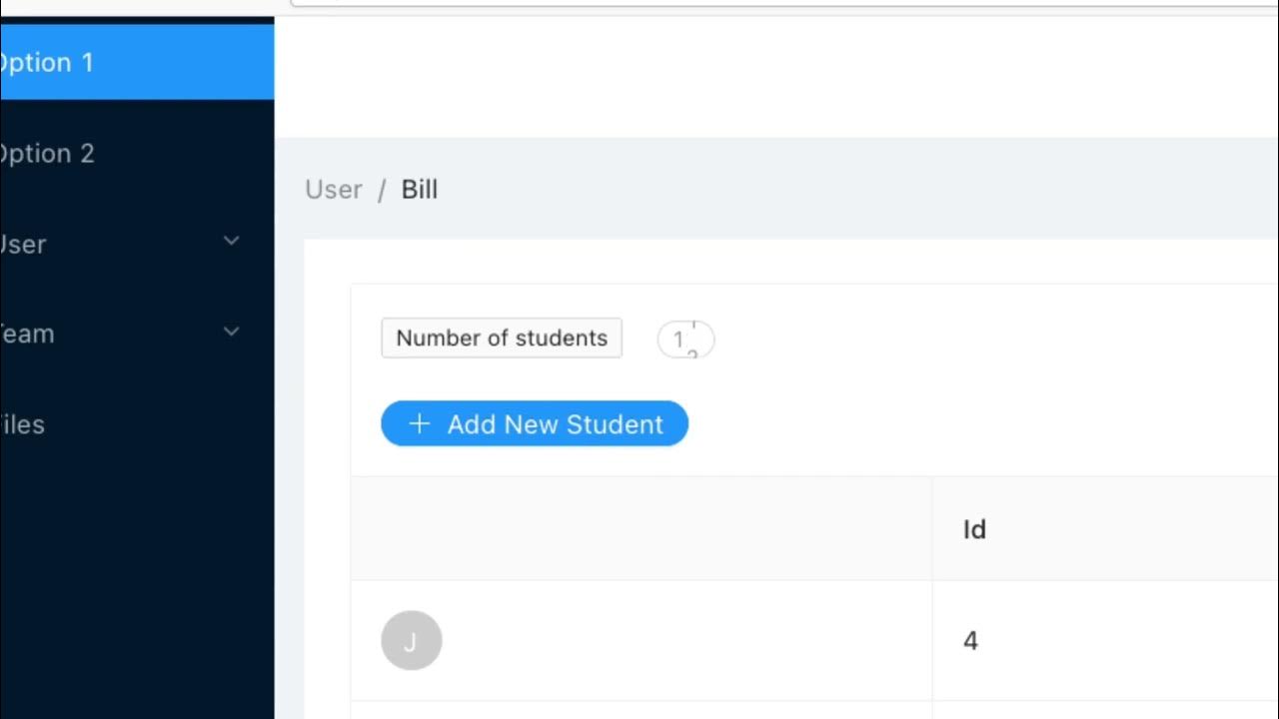Screen dimensions: 1279x719
Task: Open the Files menu item
Action: pos(24,424)
